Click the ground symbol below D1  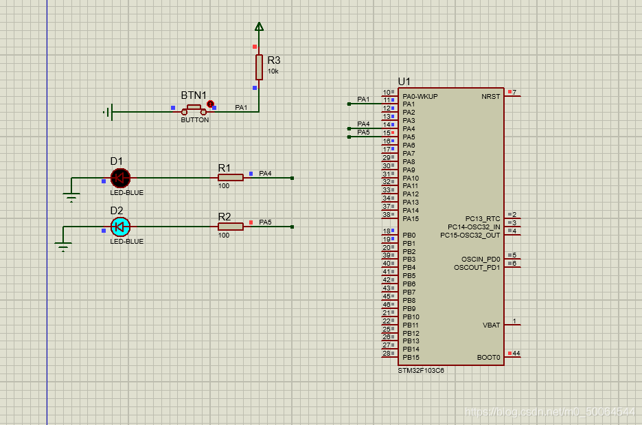pyautogui.click(x=71, y=197)
